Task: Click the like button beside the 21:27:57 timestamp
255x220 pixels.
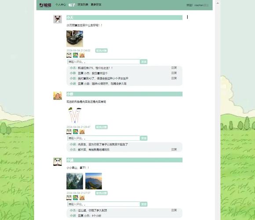Action: pos(101,193)
